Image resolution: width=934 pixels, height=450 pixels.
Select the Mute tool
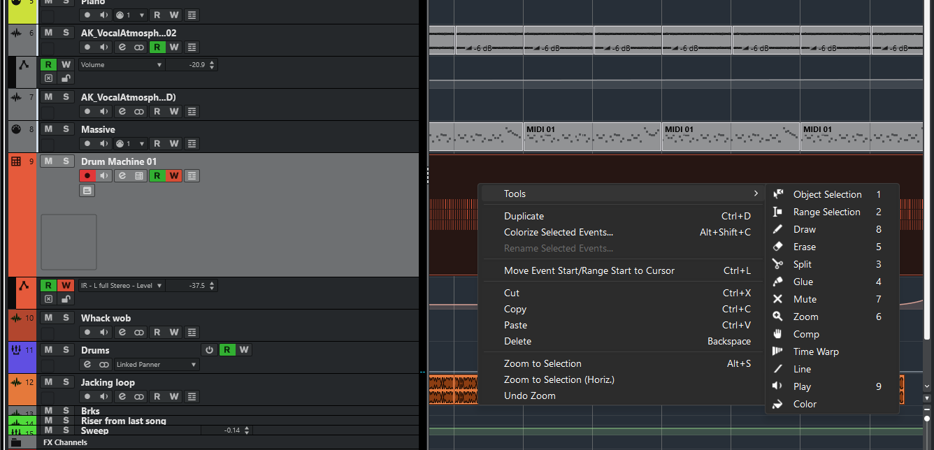(832, 299)
